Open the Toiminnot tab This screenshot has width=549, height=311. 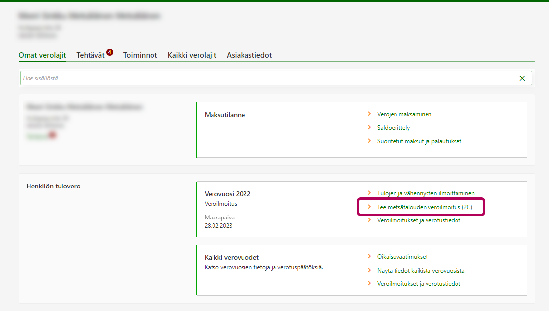140,55
